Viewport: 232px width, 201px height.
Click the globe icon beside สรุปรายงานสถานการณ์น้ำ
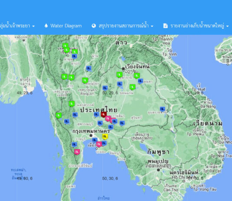(94, 26)
